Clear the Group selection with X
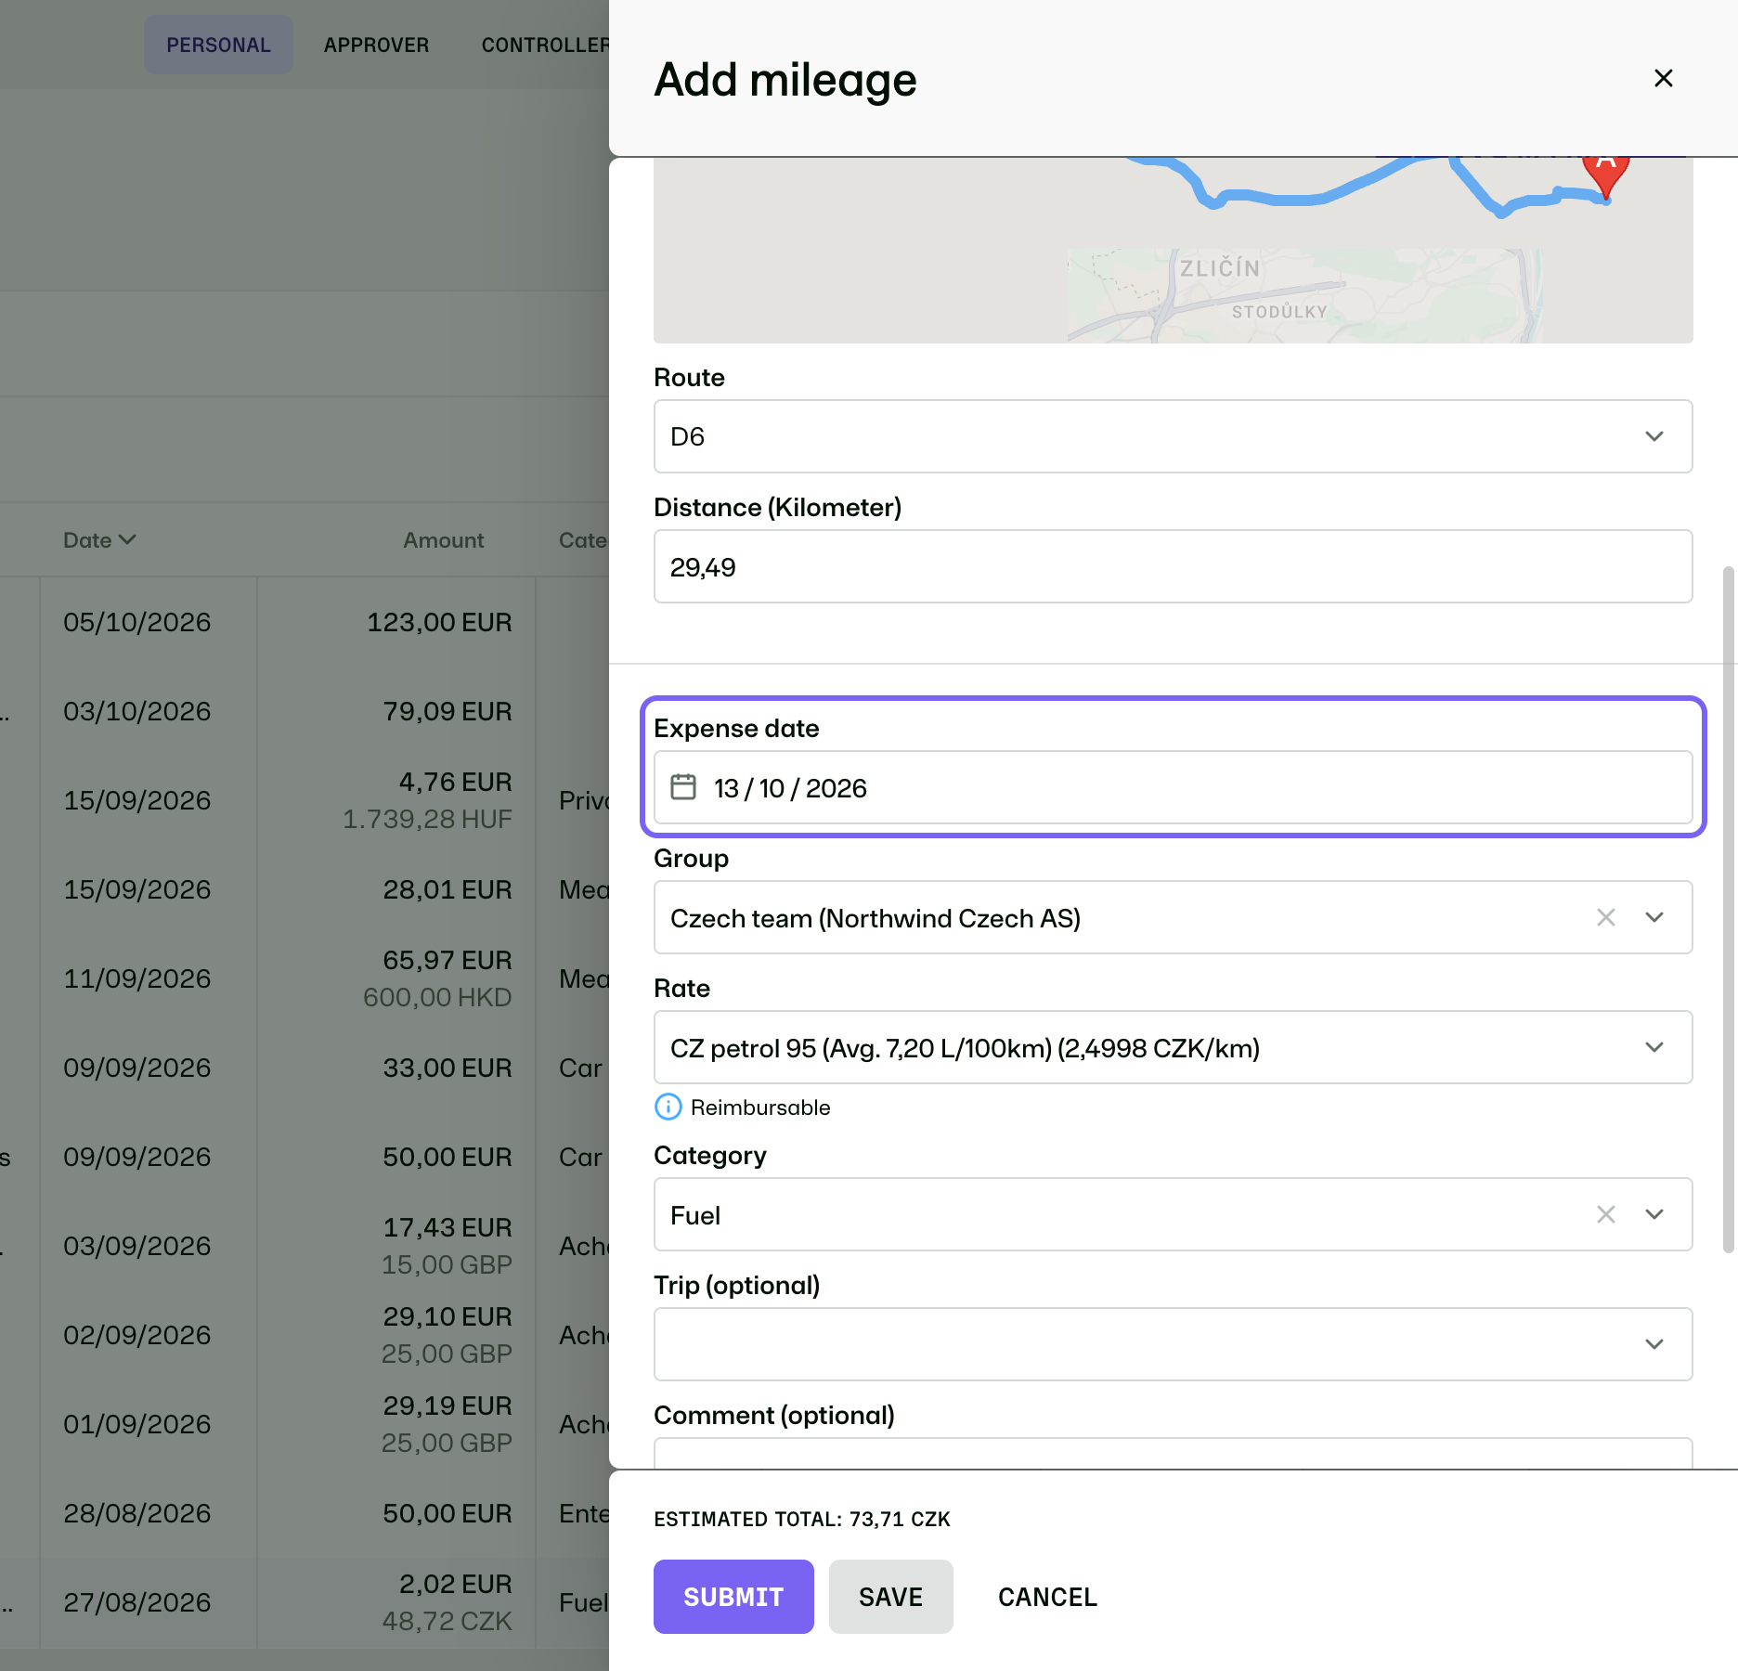Image resolution: width=1738 pixels, height=1671 pixels. [x=1605, y=917]
